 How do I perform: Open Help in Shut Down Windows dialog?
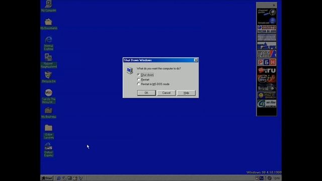coord(186,93)
